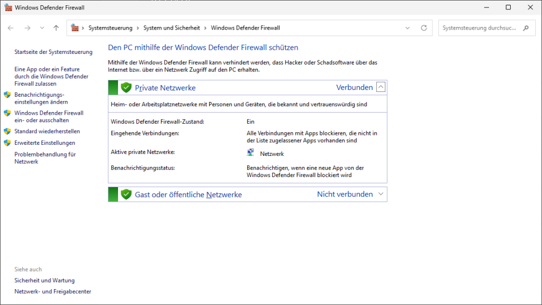The image size is (542, 305).
Task: Click shield icon beside Benachrichtigungseinstellungen ändern
Action: click(x=7, y=95)
